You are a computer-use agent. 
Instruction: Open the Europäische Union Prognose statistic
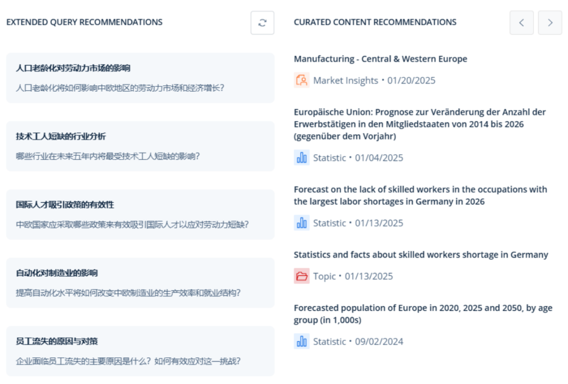[x=420, y=124]
